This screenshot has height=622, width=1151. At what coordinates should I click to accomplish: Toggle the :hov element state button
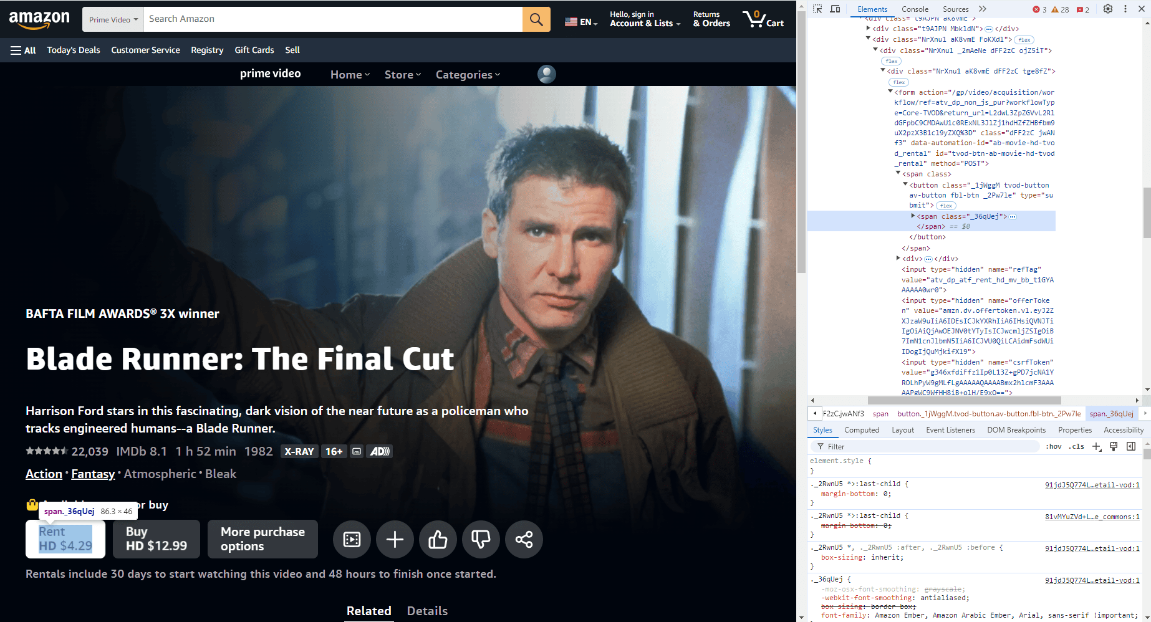click(x=1054, y=446)
